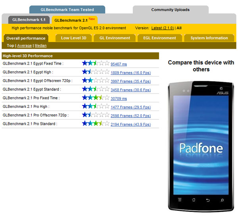Click star rating for Egypt Fixed Time

[96, 63]
